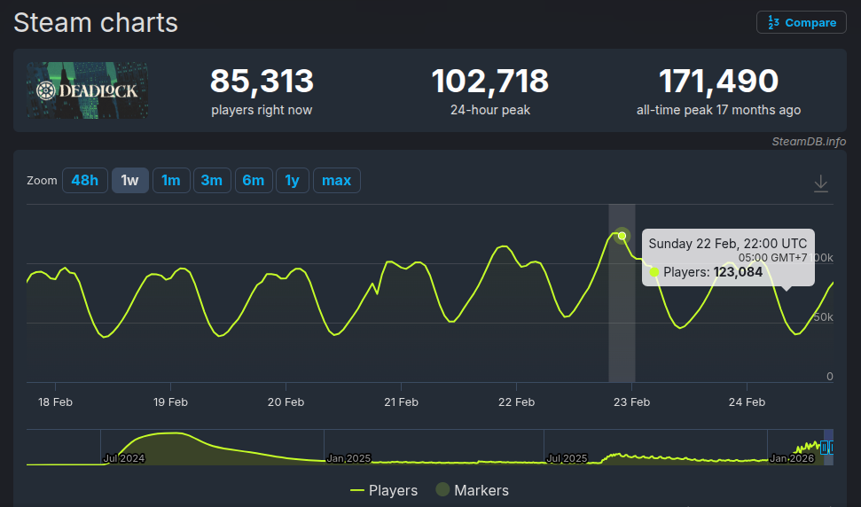
Task: Set zoom range to 1y
Action: [x=292, y=181]
